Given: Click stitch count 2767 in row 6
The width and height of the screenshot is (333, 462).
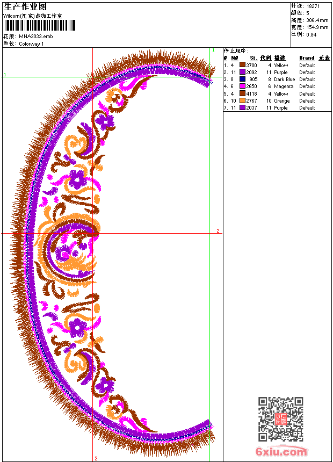Looking at the screenshot, I should tap(252, 101).
